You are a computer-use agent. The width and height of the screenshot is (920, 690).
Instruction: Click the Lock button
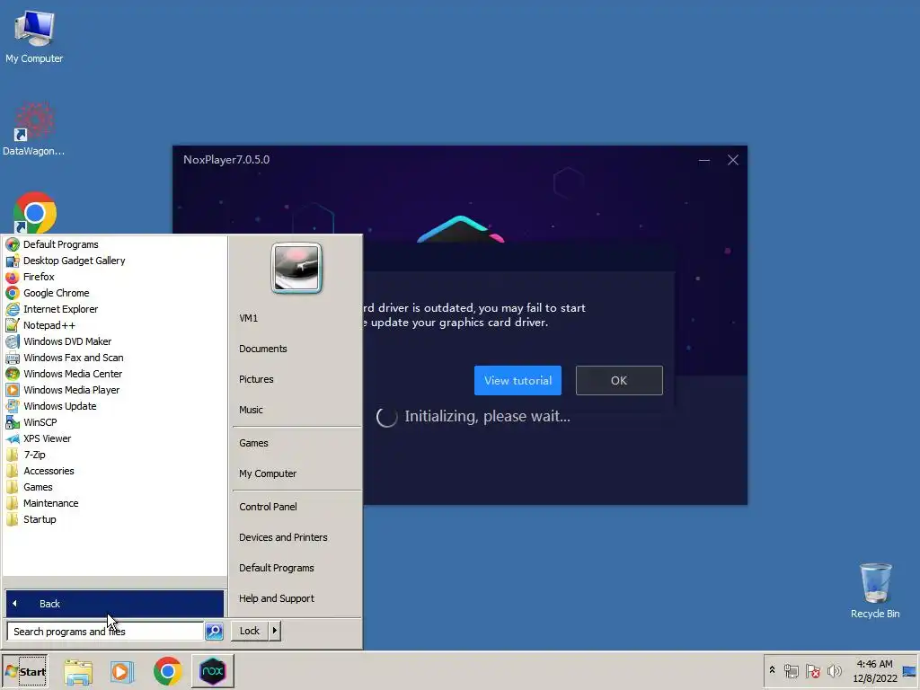pos(250,631)
